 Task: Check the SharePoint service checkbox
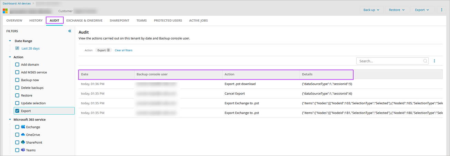(x=17, y=143)
